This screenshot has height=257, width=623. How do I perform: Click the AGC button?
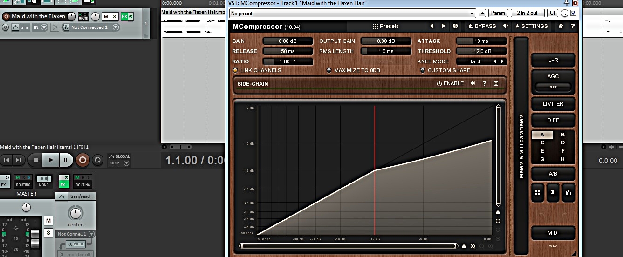pyautogui.click(x=553, y=76)
